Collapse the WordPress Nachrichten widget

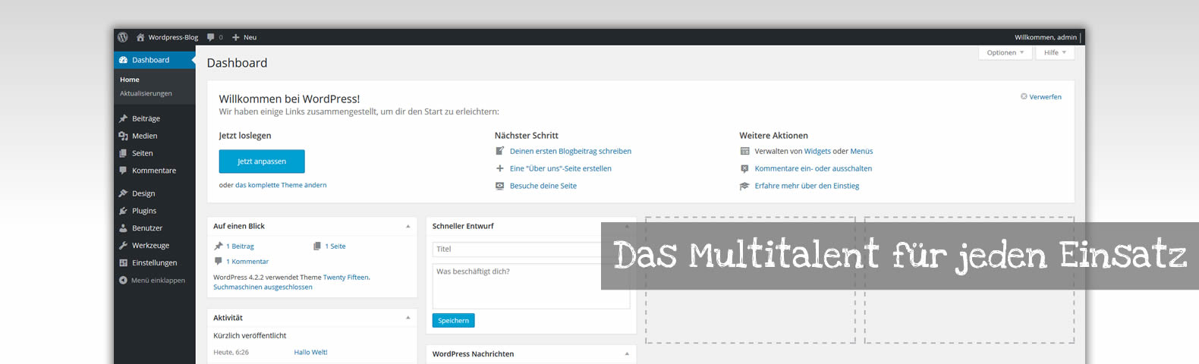tap(627, 354)
